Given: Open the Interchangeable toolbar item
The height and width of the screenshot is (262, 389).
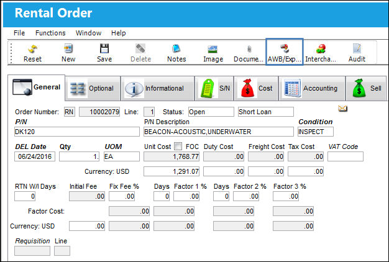Looking at the screenshot, I should pyautogui.click(x=321, y=53).
